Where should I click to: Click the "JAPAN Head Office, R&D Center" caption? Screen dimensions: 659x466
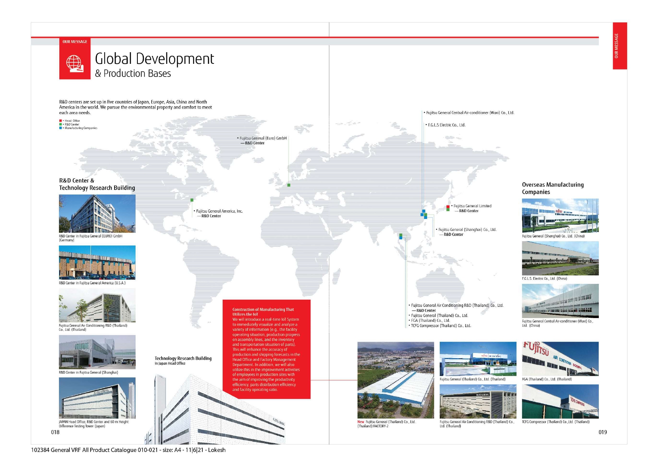[x=93, y=424]
